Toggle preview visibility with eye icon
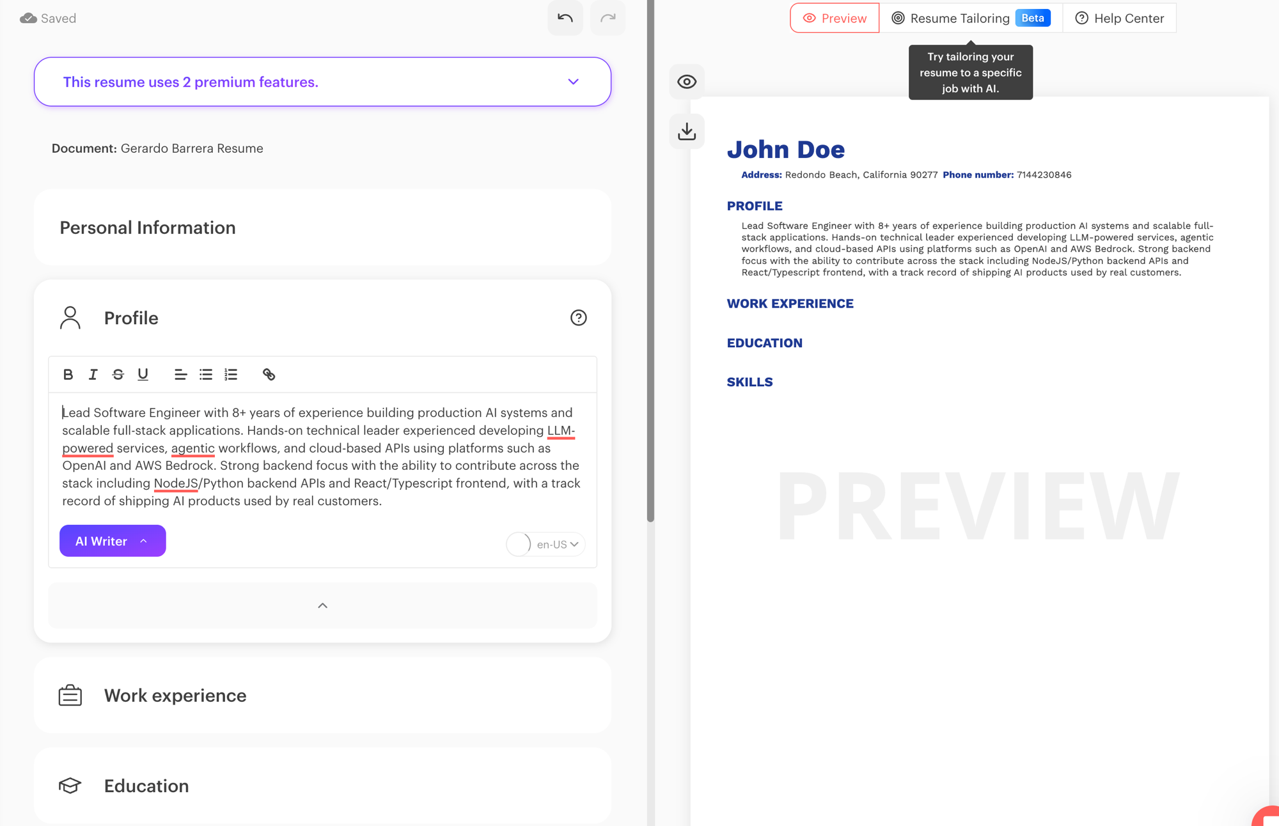 (687, 82)
